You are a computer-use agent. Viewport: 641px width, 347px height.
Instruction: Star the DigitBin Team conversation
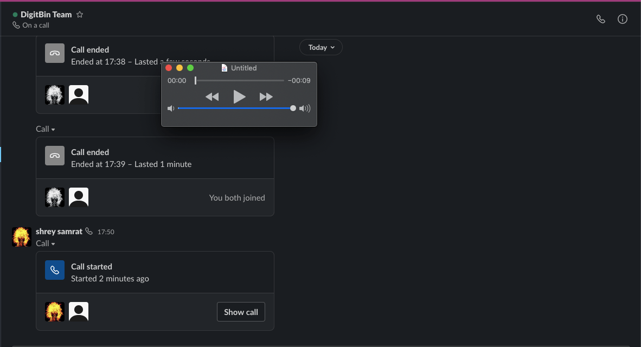coord(80,14)
